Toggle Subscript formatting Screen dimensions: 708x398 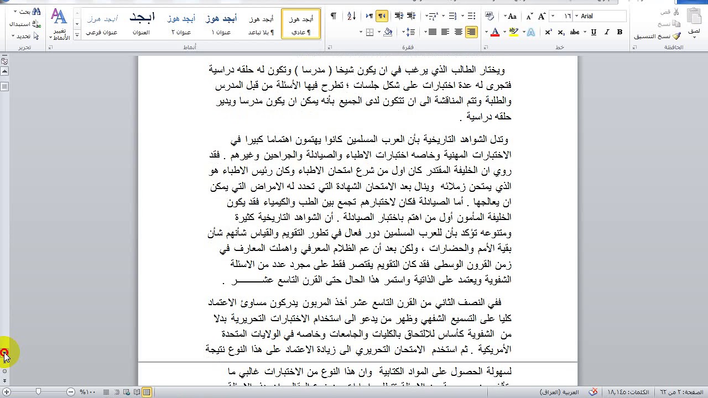tap(561, 32)
